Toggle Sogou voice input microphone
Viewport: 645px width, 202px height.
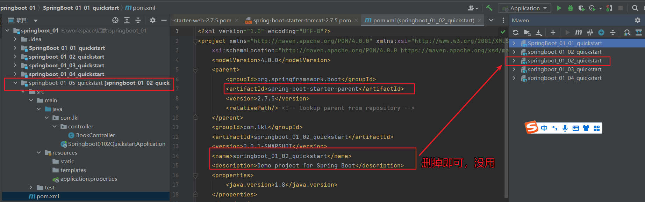565,128
